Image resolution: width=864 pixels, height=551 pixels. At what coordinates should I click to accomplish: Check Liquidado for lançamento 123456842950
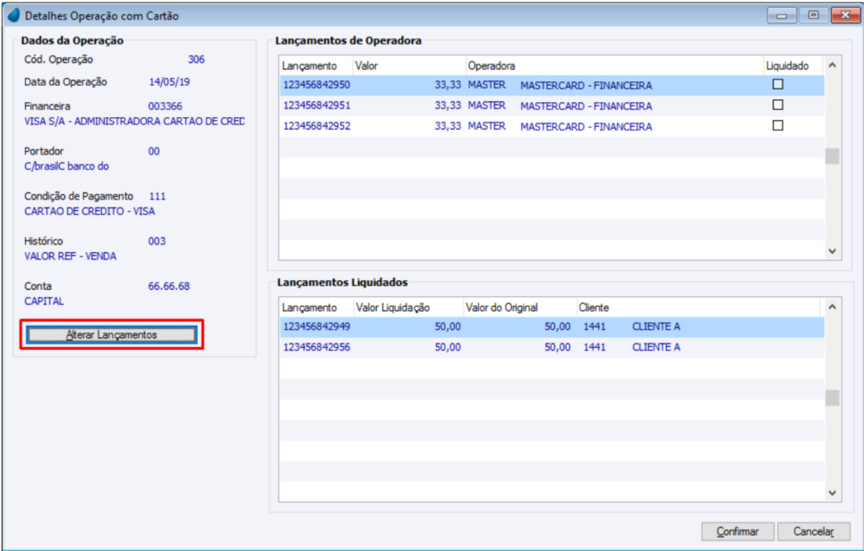tap(777, 84)
